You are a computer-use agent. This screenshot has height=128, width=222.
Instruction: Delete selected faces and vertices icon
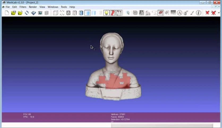click(x=214, y=13)
